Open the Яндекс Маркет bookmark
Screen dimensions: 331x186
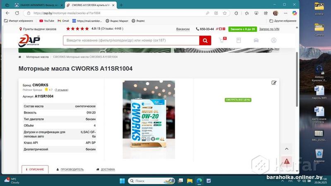[x=117, y=21]
